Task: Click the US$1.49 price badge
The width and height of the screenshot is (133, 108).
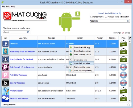Action: click(x=123, y=75)
